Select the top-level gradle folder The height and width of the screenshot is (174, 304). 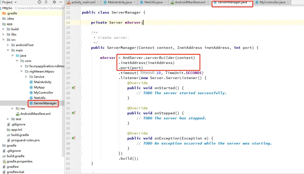pos(9,146)
